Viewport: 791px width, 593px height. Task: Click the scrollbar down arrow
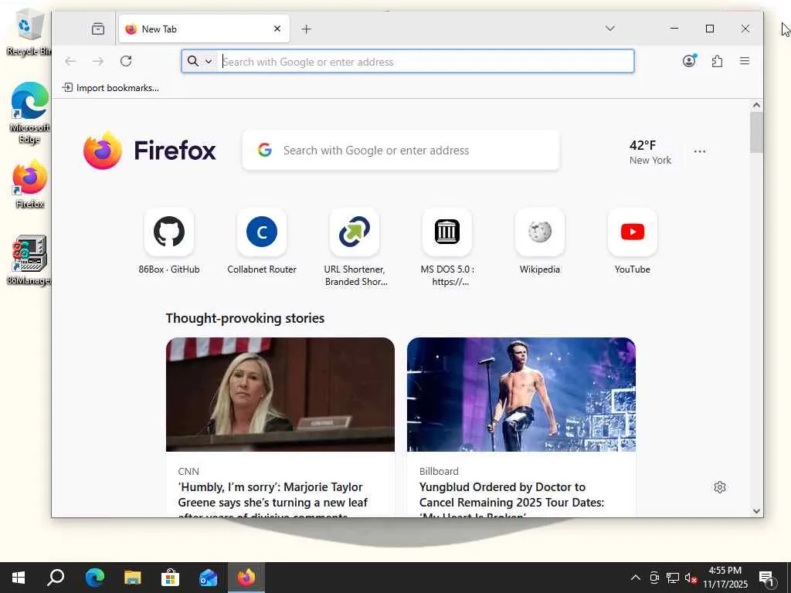756,511
